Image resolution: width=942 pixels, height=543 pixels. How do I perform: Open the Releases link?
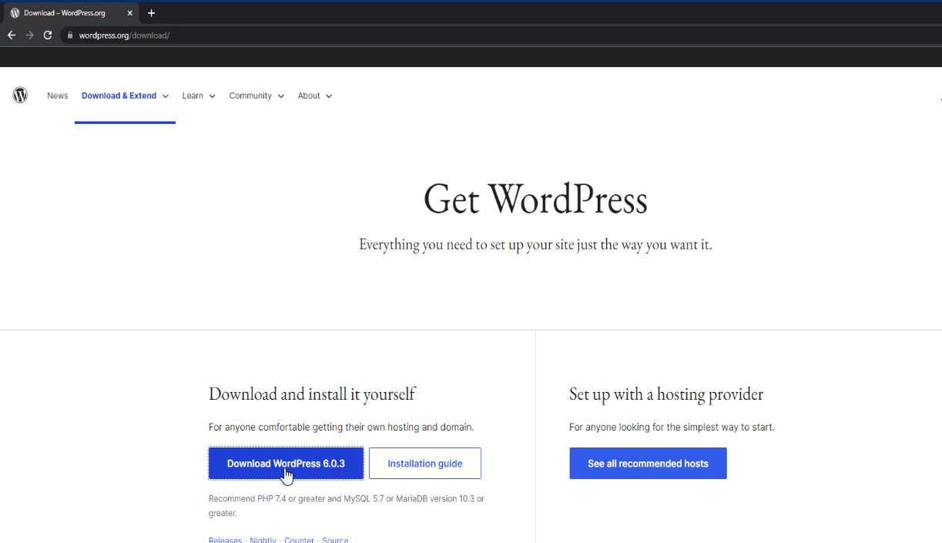[x=225, y=539]
